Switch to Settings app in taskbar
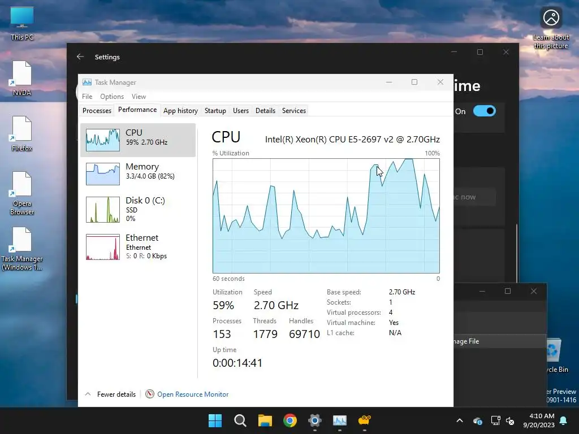 click(x=314, y=420)
